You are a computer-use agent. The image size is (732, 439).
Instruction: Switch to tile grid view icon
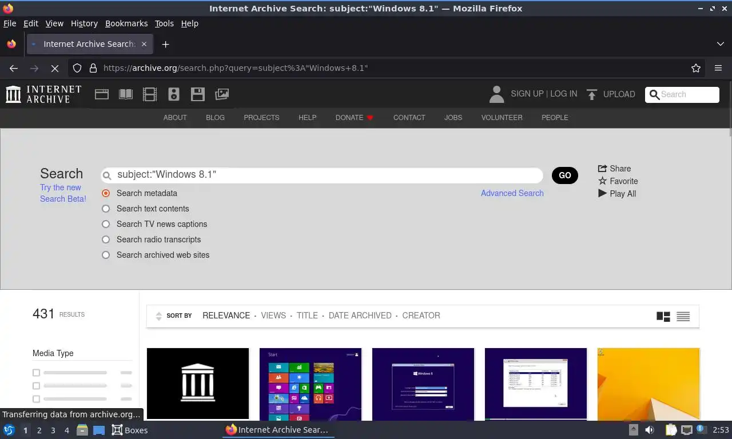pos(663,316)
